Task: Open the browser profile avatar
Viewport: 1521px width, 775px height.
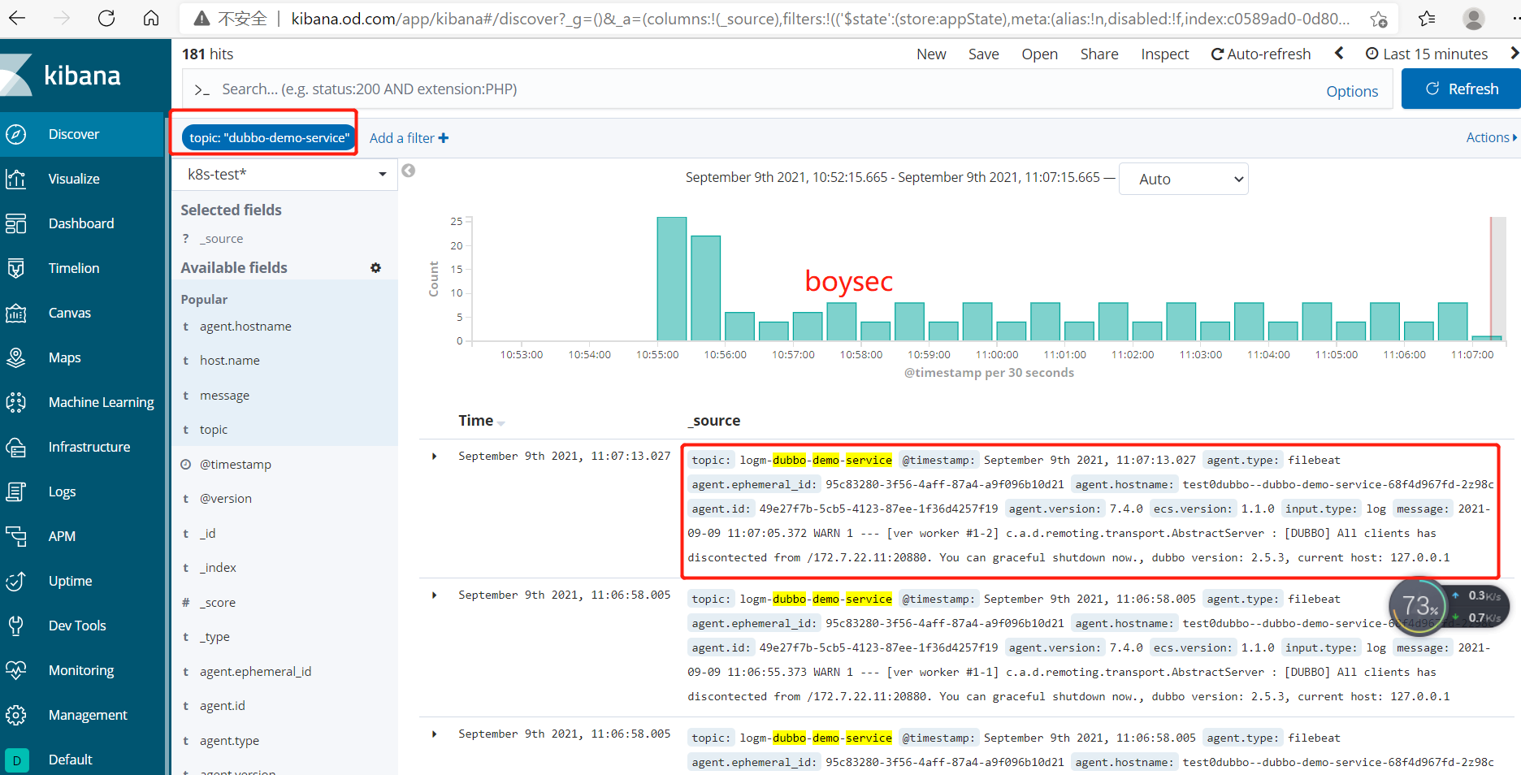Action: (1474, 18)
